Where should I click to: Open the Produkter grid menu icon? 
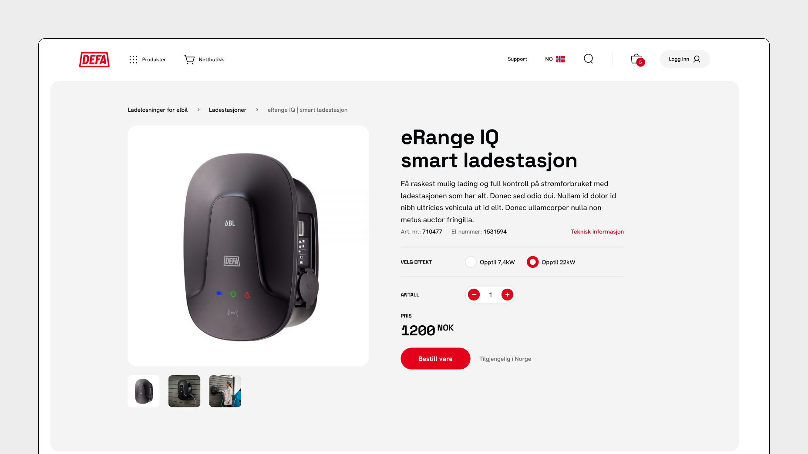coord(133,60)
